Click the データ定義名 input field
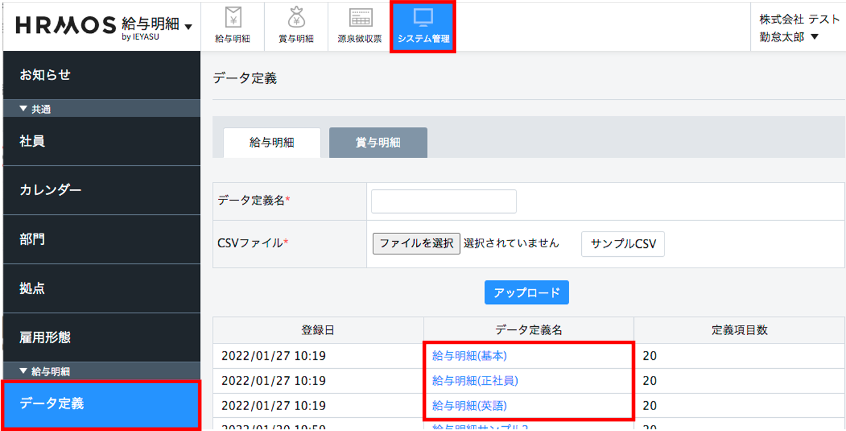 (x=443, y=201)
